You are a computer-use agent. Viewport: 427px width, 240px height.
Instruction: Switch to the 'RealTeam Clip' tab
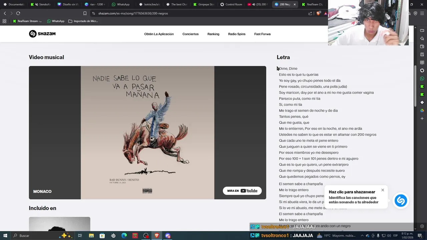click(313, 4)
